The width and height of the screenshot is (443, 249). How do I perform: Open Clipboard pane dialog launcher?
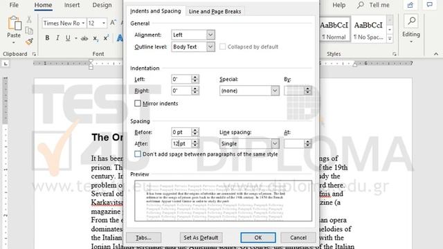34,54
